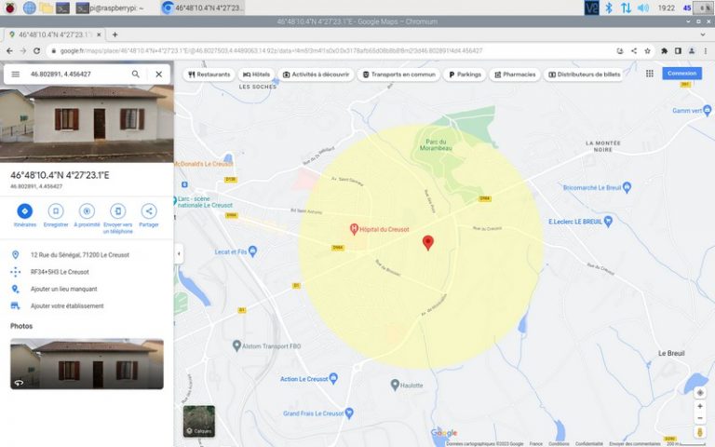The width and height of the screenshot is (715, 447).
Task: Zoom in the map with plus
Action: 700,406
